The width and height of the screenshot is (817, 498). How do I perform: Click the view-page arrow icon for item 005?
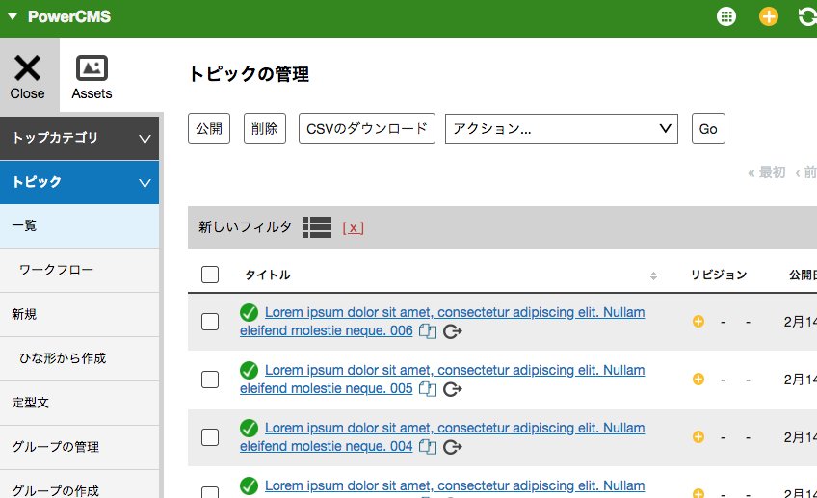452,390
